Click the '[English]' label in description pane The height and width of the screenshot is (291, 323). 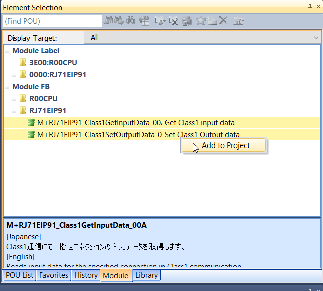pyautogui.click(x=20, y=257)
